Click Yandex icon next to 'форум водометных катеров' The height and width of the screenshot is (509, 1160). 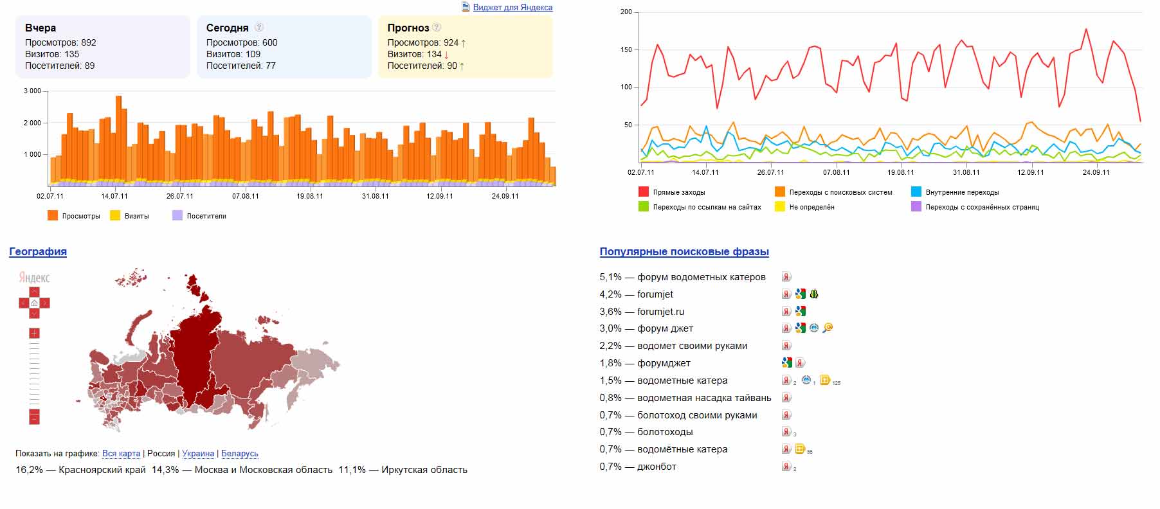786,277
